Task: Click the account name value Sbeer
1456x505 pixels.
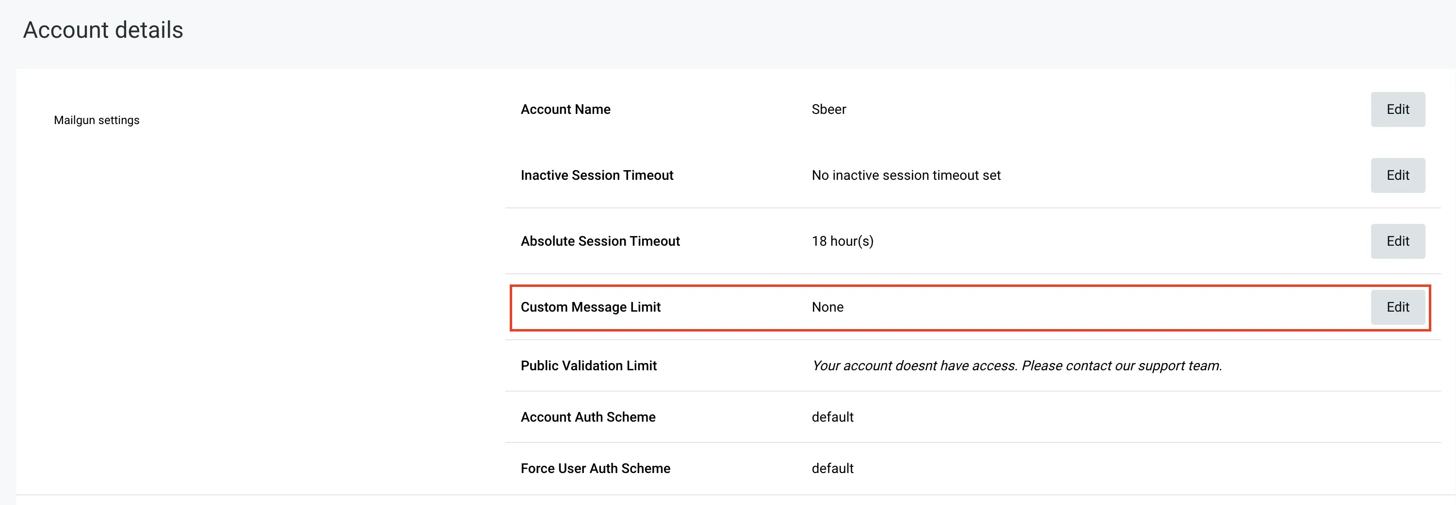Action: 828,110
